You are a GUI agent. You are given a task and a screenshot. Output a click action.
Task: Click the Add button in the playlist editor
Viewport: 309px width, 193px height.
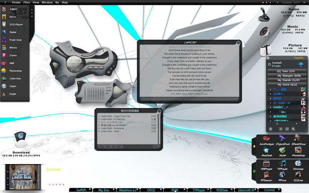102,147
